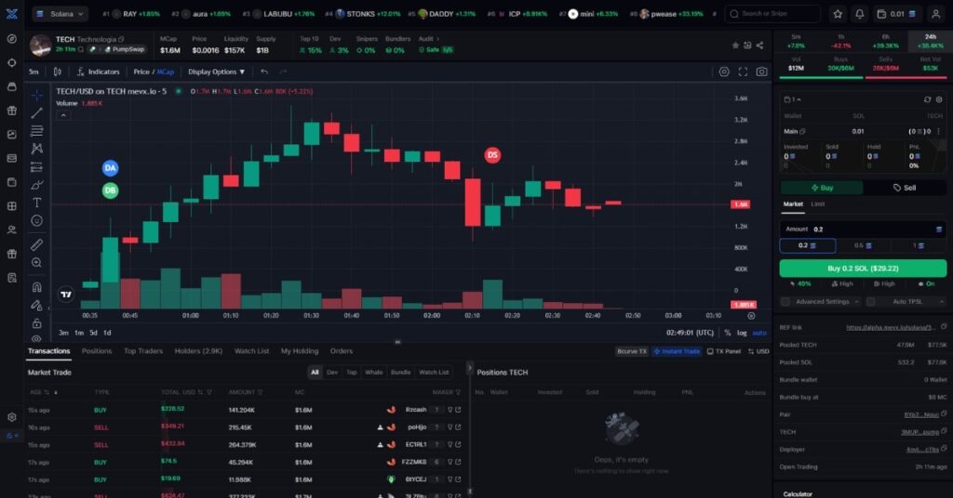Click the DS marker on chart
This screenshot has height=498, width=953.
(x=492, y=154)
